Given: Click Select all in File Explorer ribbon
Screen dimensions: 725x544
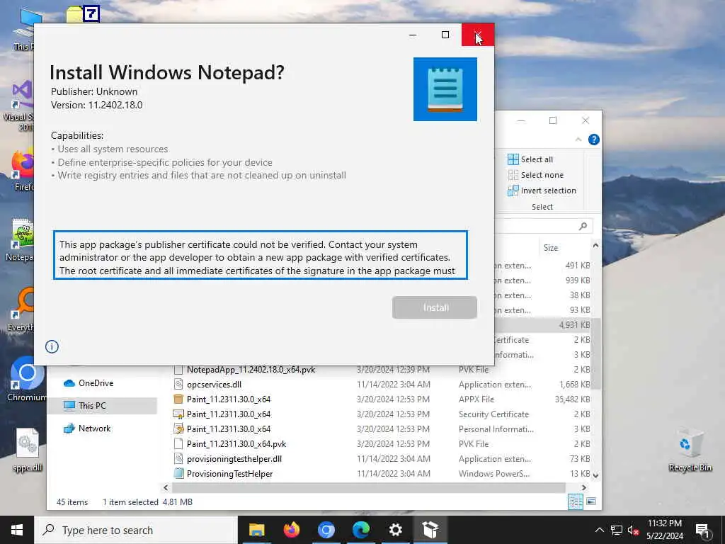Looking at the screenshot, I should pyautogui.click(x=530, y=159).
